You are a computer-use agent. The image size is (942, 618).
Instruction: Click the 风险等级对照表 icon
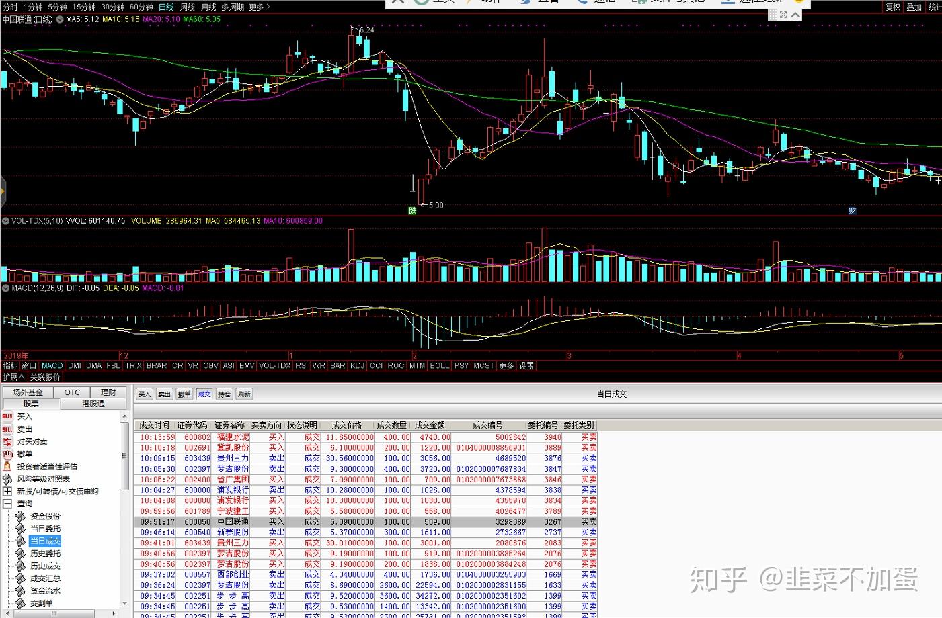pyautogui.click(x=7, y=479)
